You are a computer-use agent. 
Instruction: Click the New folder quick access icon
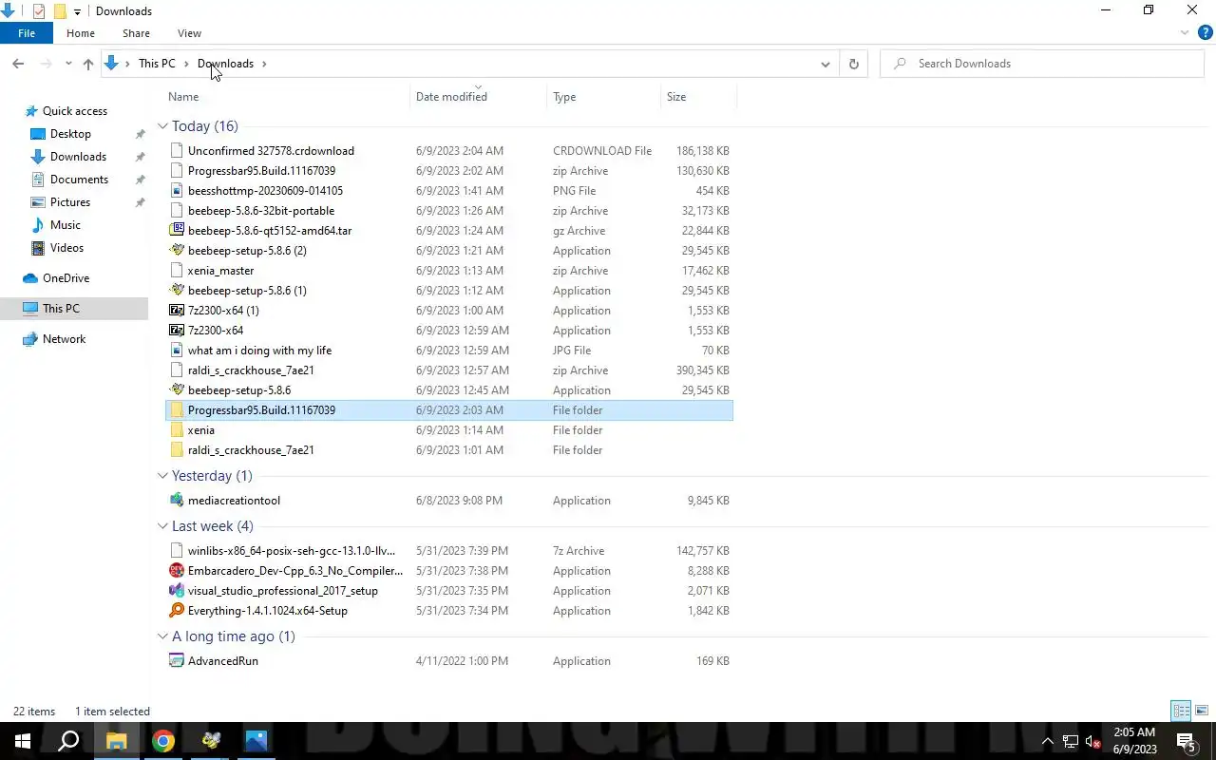[60, 11]
